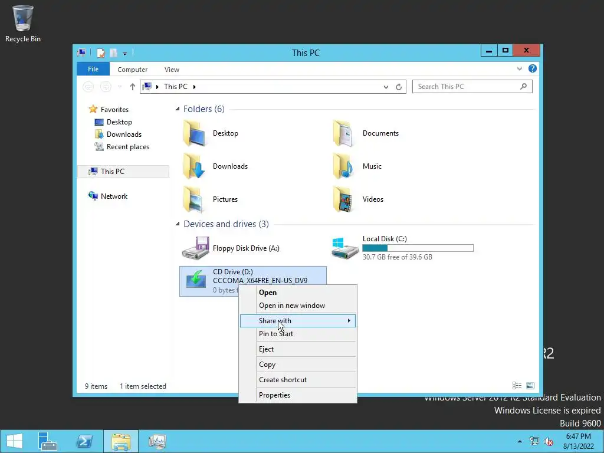This screenshot has height=453, width=604.
Task: Select the CD Drive (D:) icon
Action: click(196, 279)
